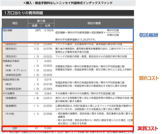Click the 信託事務の諸費用 bullet description

point(94,115)
